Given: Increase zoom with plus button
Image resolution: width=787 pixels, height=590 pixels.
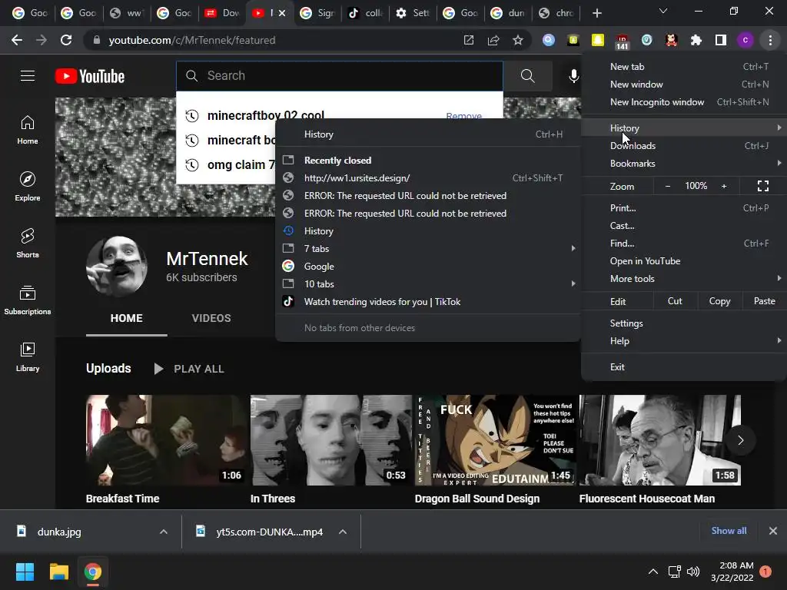Looking at the screenshot, I should coord(724,186).
